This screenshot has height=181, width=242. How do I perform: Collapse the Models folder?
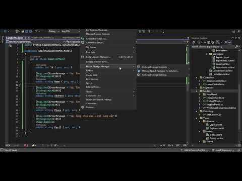tap(197, 91)
